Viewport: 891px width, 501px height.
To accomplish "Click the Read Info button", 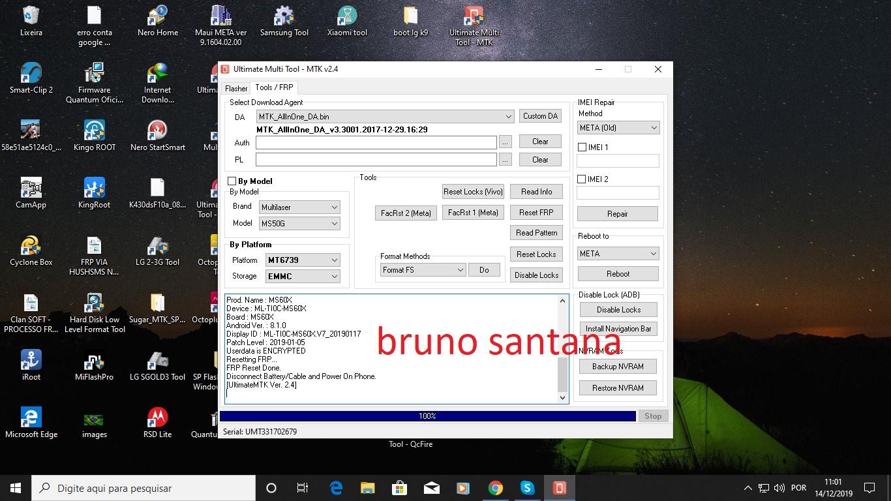I will click(536, 192).
